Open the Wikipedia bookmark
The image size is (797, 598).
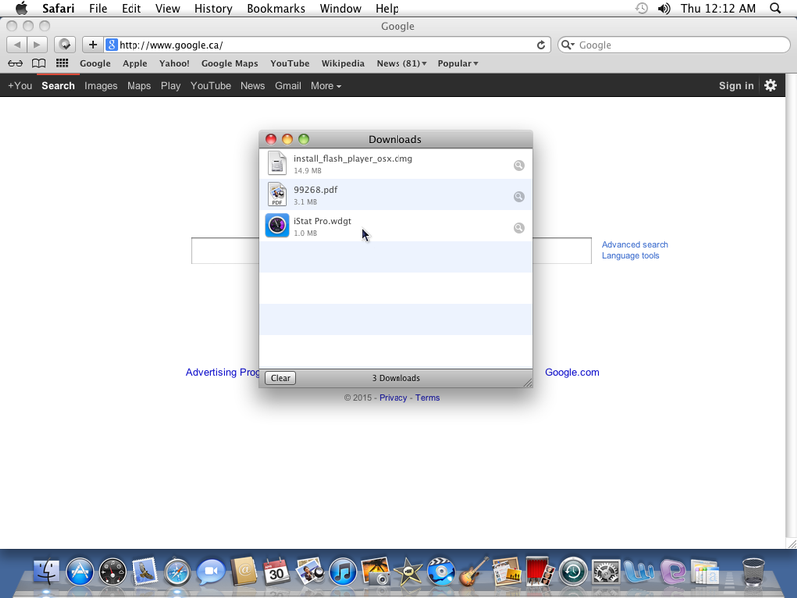tap(342, 63)
